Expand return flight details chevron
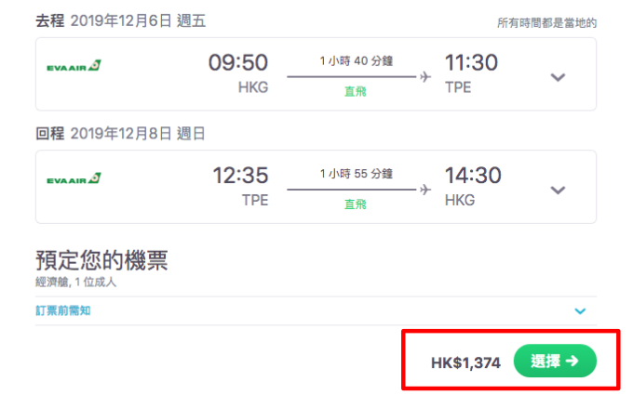The image size is (633, 395). coord(558,190)
